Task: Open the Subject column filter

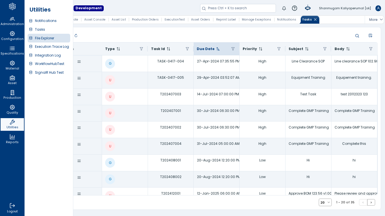Action: pos(325,49)
